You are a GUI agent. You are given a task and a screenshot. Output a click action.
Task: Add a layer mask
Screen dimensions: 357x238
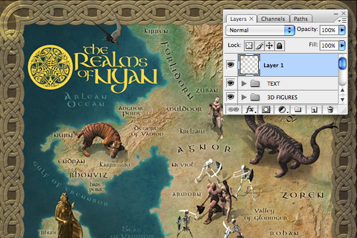[266, 109]
